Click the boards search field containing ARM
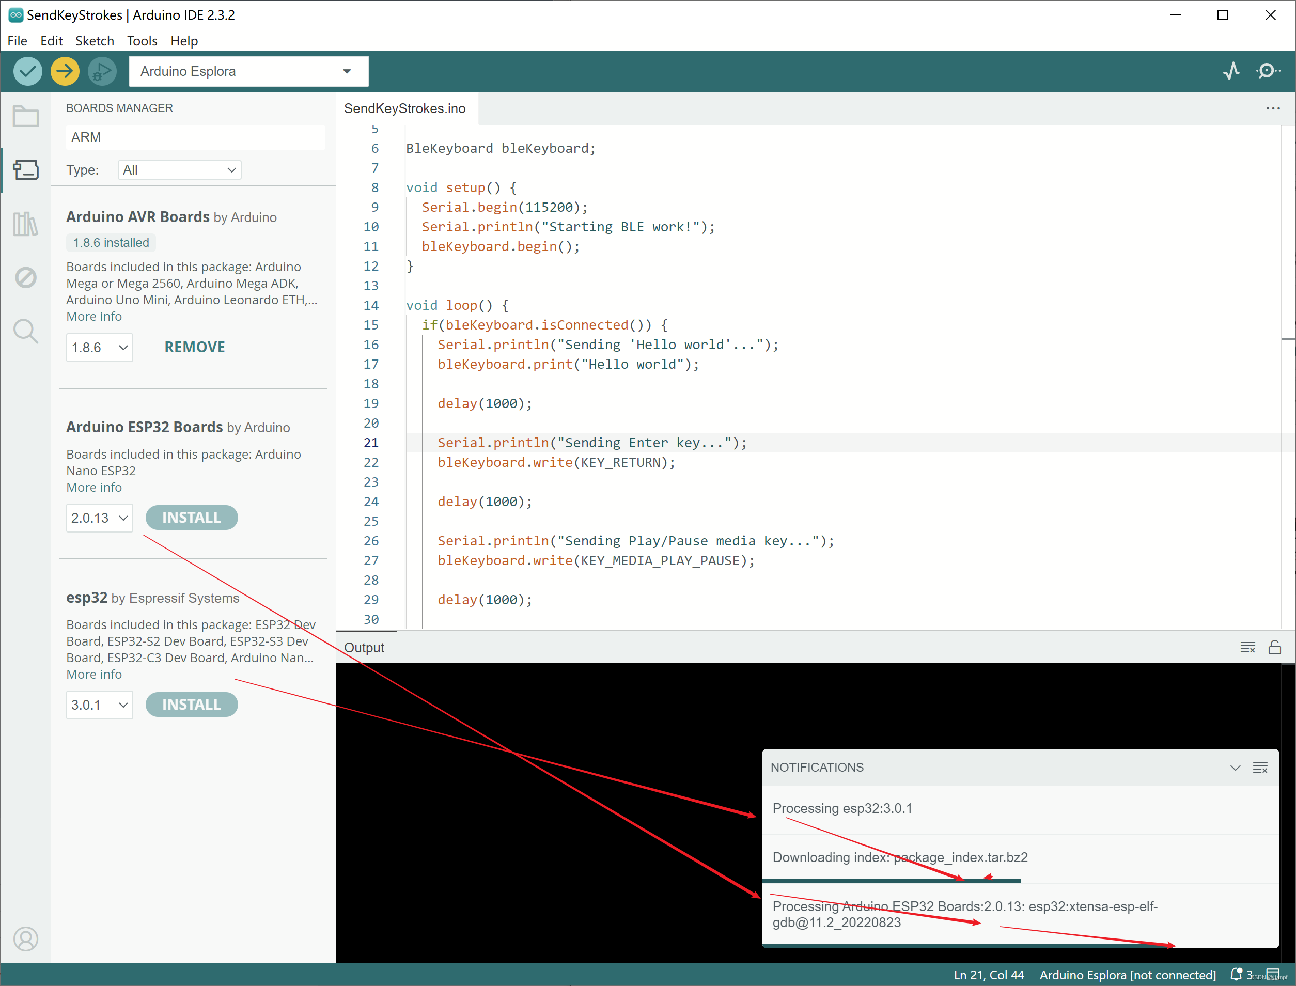Image resolution: width=1296 pixels, height=986 pixels. (x=195, y=137)
